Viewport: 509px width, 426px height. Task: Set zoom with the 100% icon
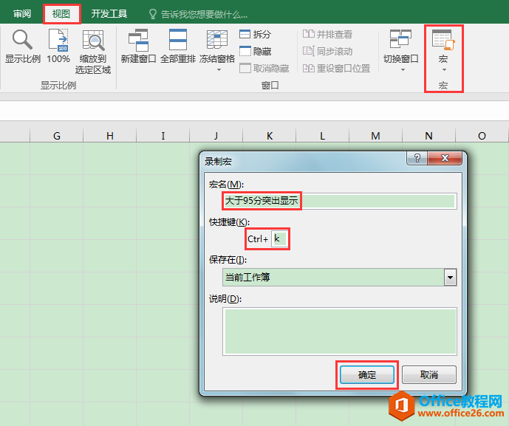58,40
